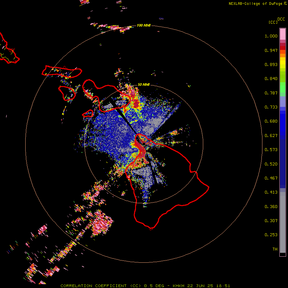The width and height of the screenshot is (288, 288).
Task: Click the 0.253 scale value
Action: [271, 235]
